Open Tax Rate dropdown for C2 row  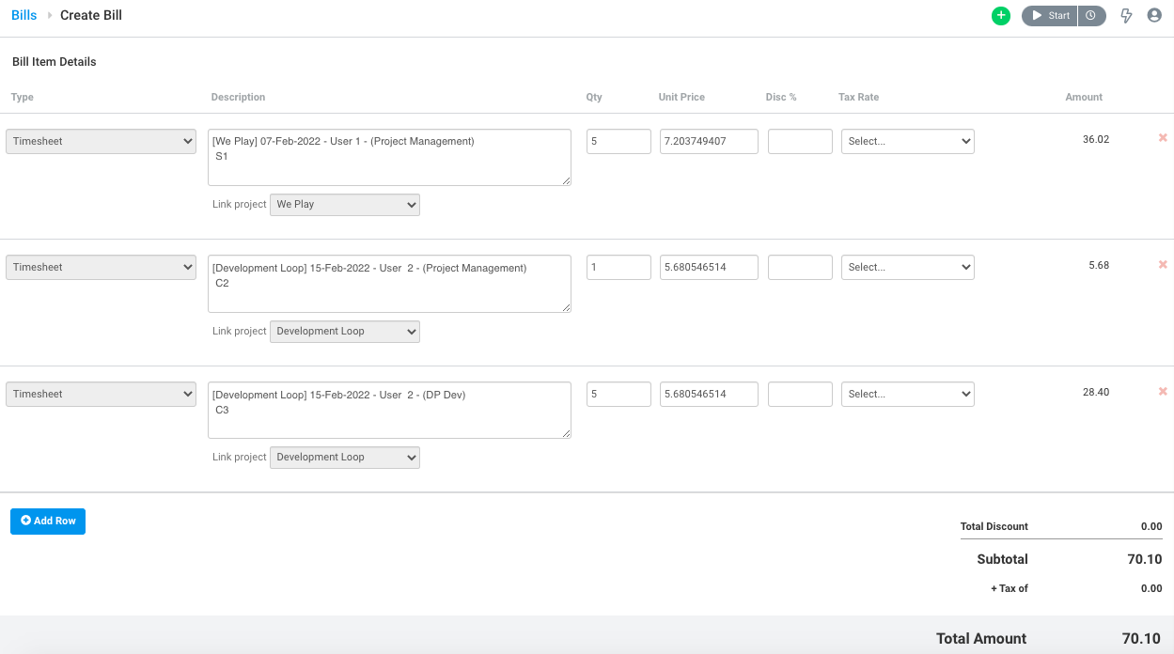(908, 268)
